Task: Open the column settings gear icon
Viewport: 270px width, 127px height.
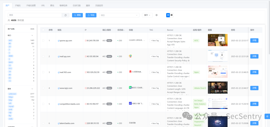Action: click(156, 15)
